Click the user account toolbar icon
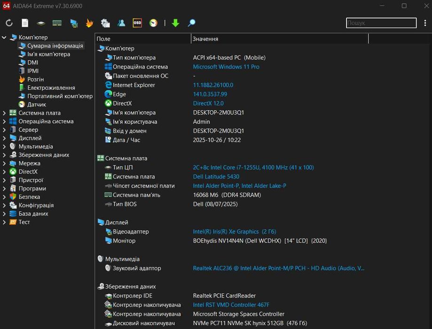The height and width of the screenshot is (329, 432). click(x=121, y=23)
